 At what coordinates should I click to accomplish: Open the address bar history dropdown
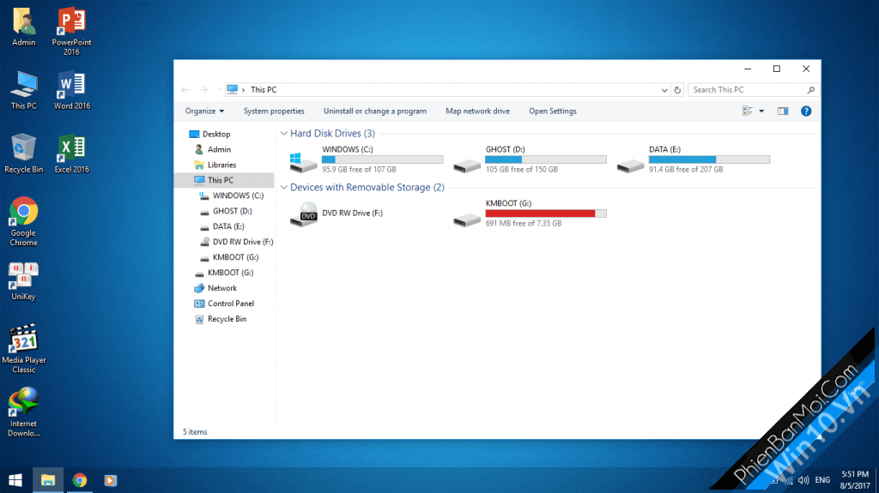click(664, 90)
